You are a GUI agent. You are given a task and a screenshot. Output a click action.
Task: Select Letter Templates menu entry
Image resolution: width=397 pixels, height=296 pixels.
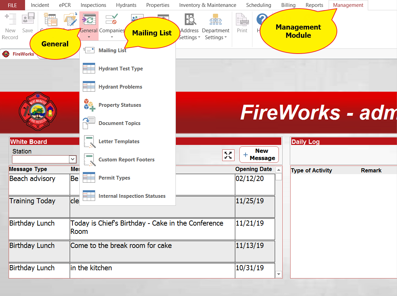(x=128, y=141)
